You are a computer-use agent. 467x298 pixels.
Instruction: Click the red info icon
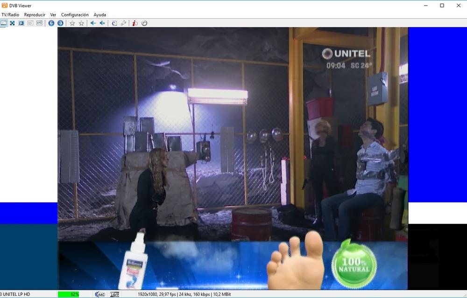[135, 23]
